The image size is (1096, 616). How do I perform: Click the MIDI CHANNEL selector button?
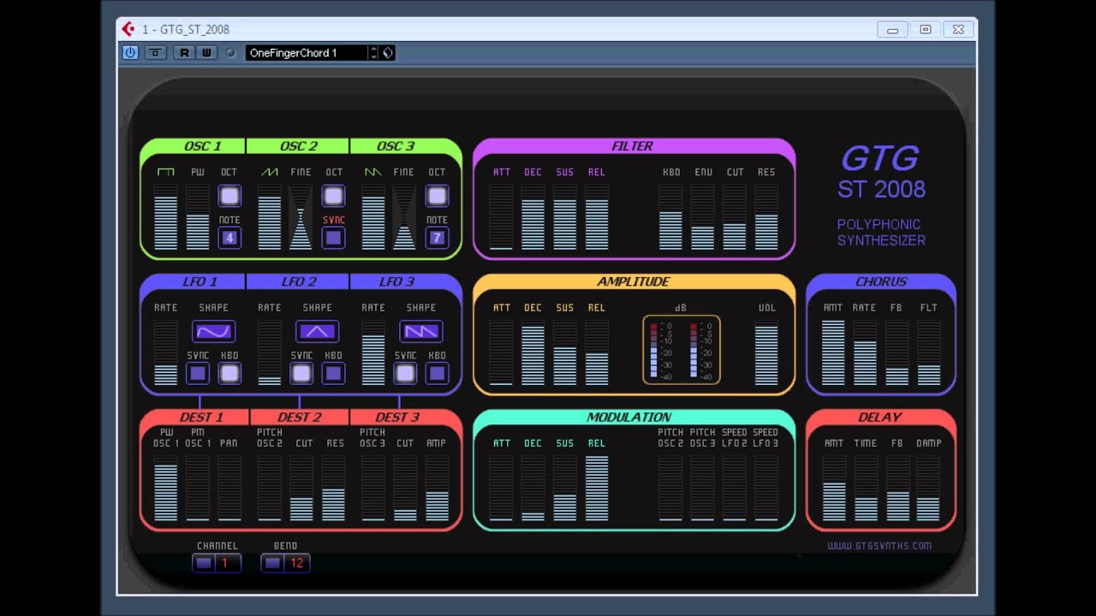[204, 563]
